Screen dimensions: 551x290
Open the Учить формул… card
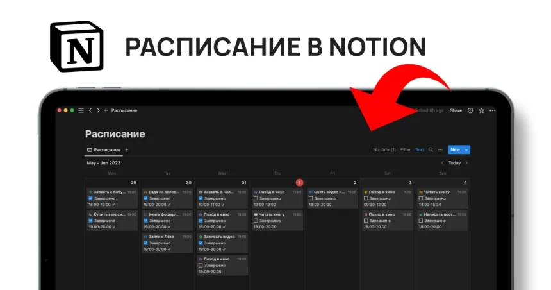167,220
